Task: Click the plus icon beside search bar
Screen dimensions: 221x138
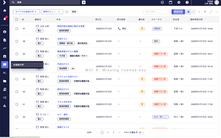Action: pos(84,3)
